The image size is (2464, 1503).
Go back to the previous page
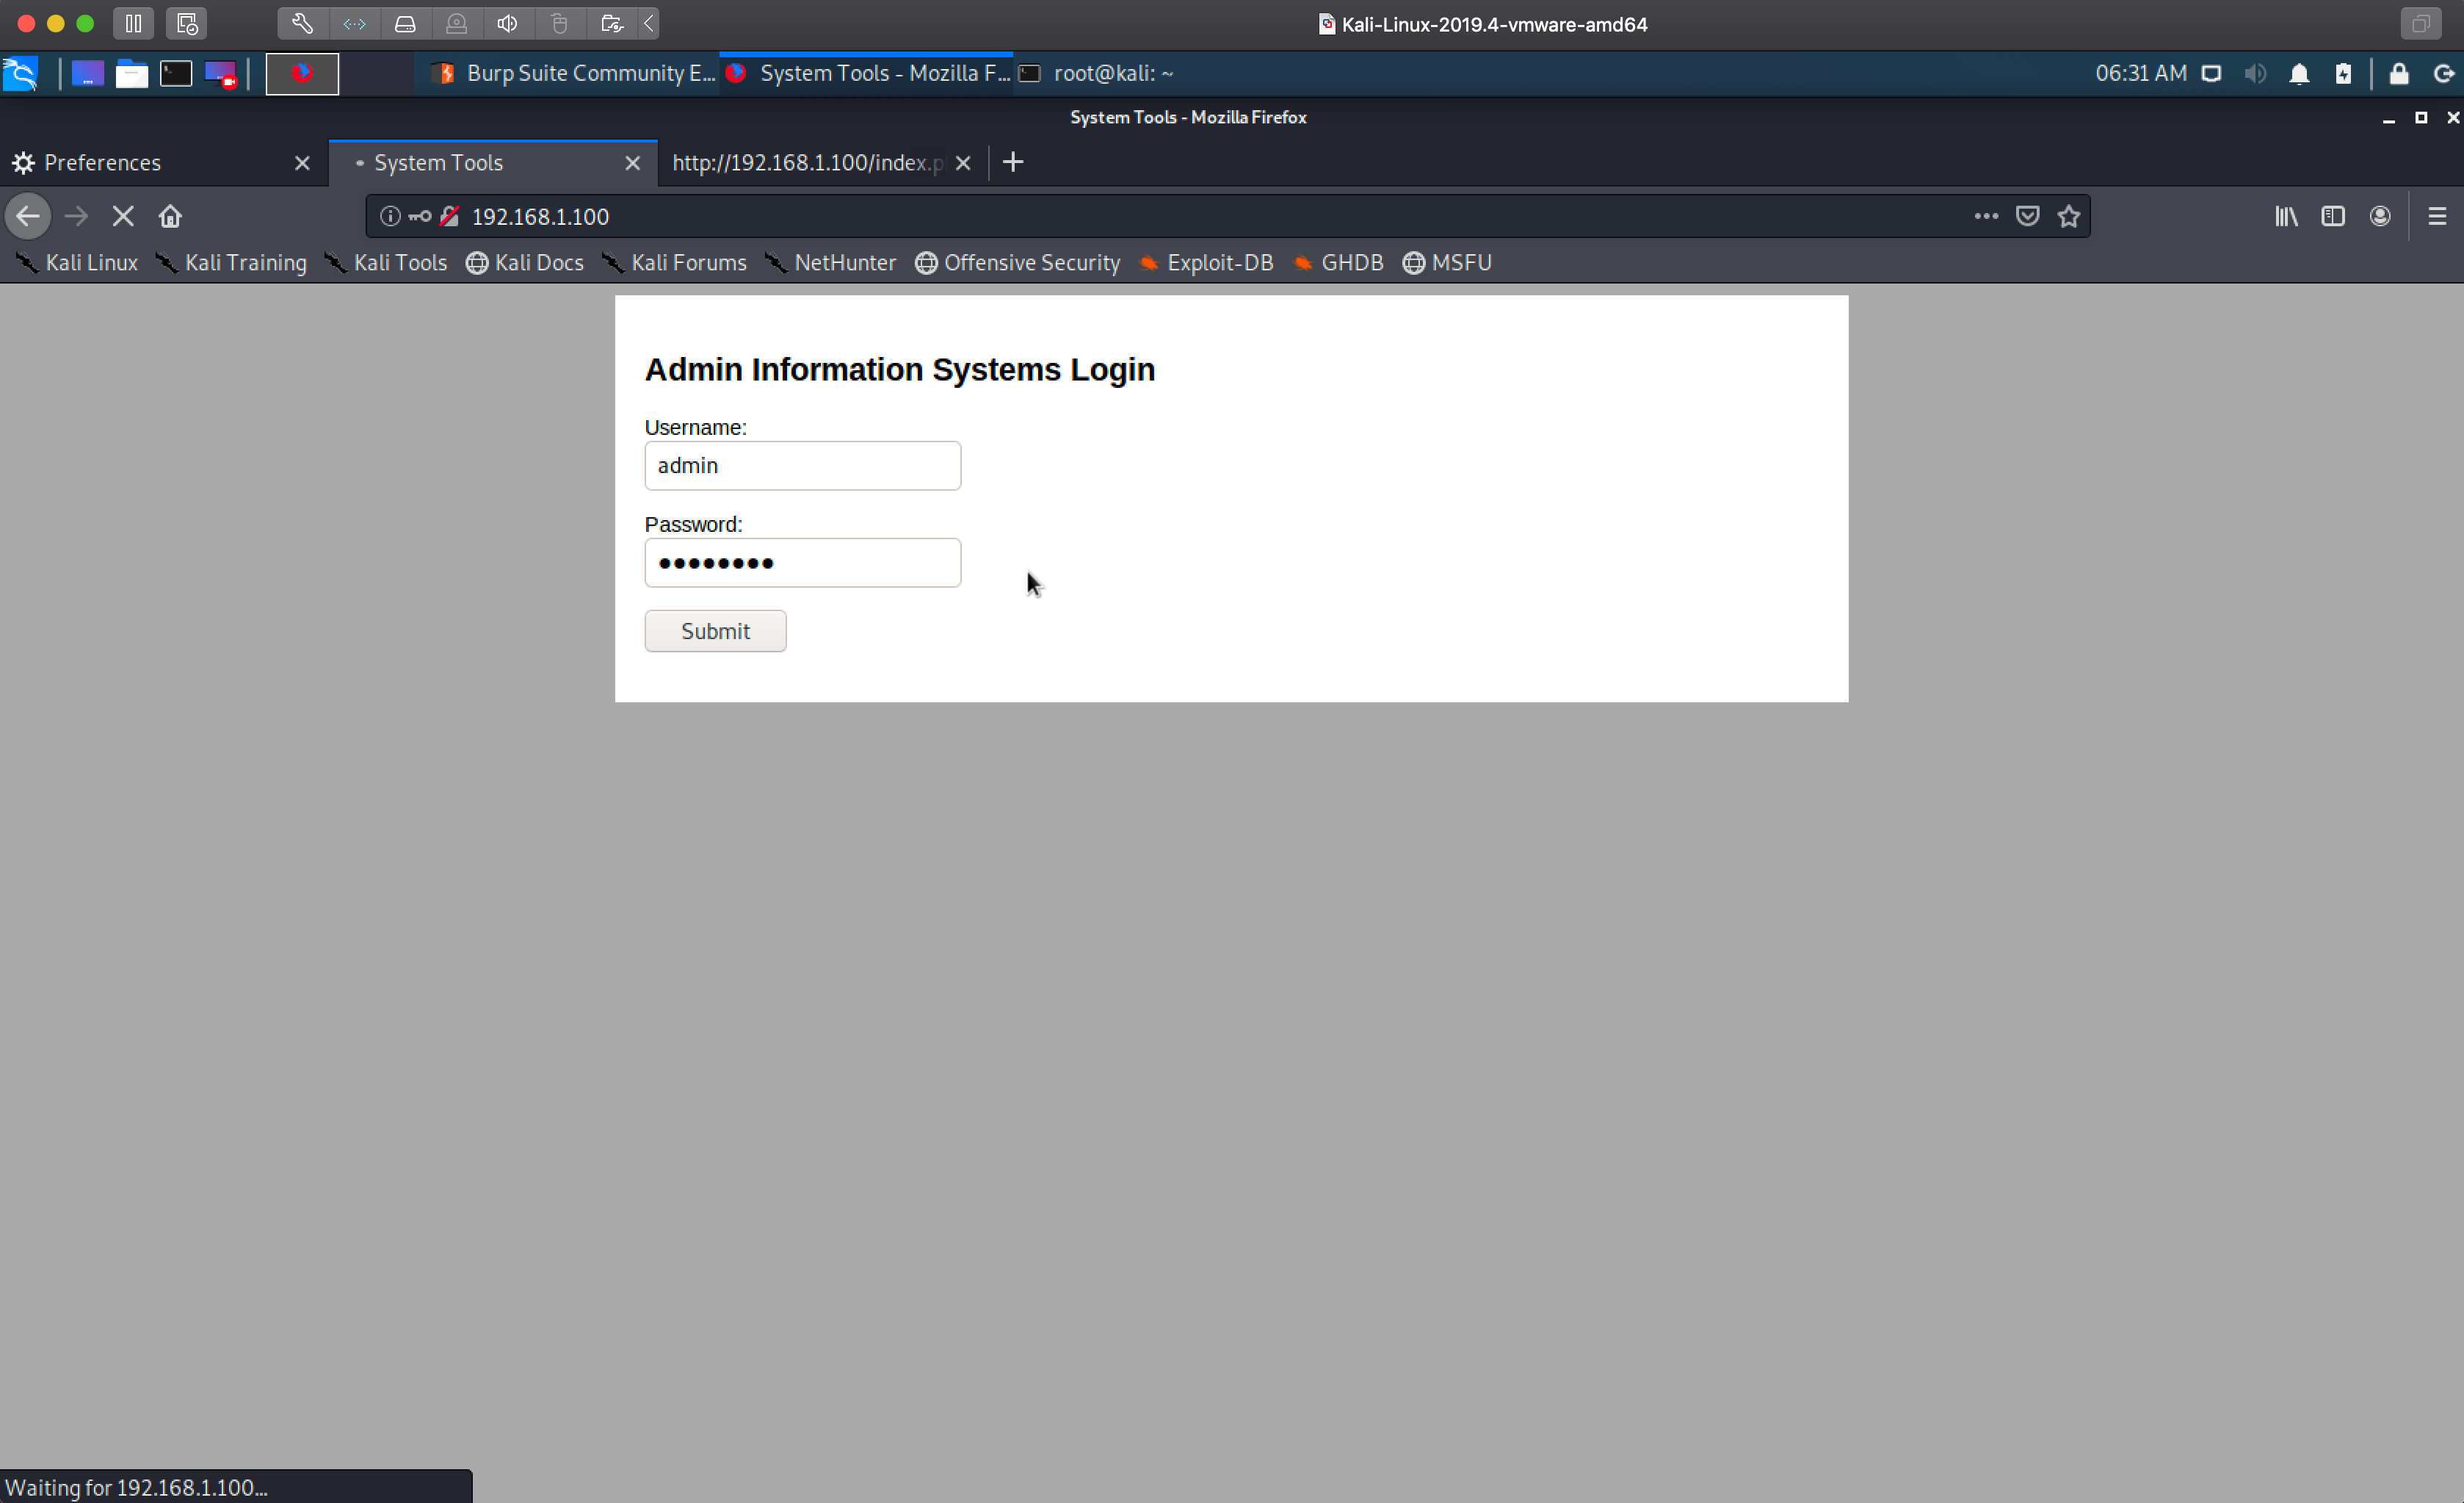[28, 216]
